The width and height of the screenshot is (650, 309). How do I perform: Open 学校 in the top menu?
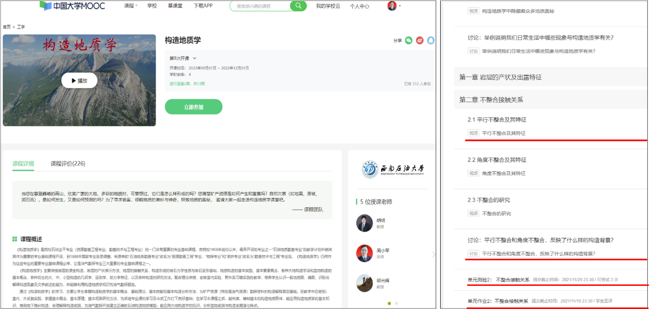(152, 6)
